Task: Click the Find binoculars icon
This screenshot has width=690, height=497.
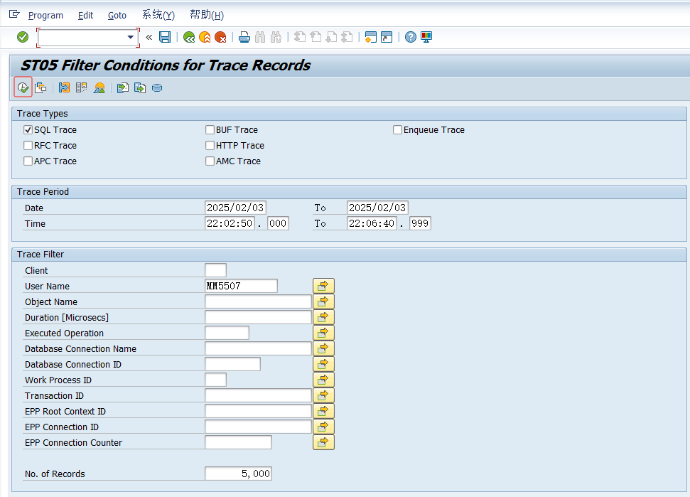Action: 259,36
